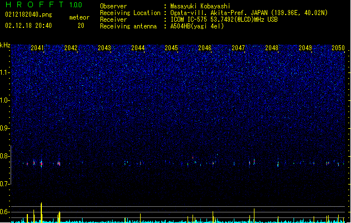Click the 0.7 kHz axis label
351x223 pixels.
pos(5,184)
